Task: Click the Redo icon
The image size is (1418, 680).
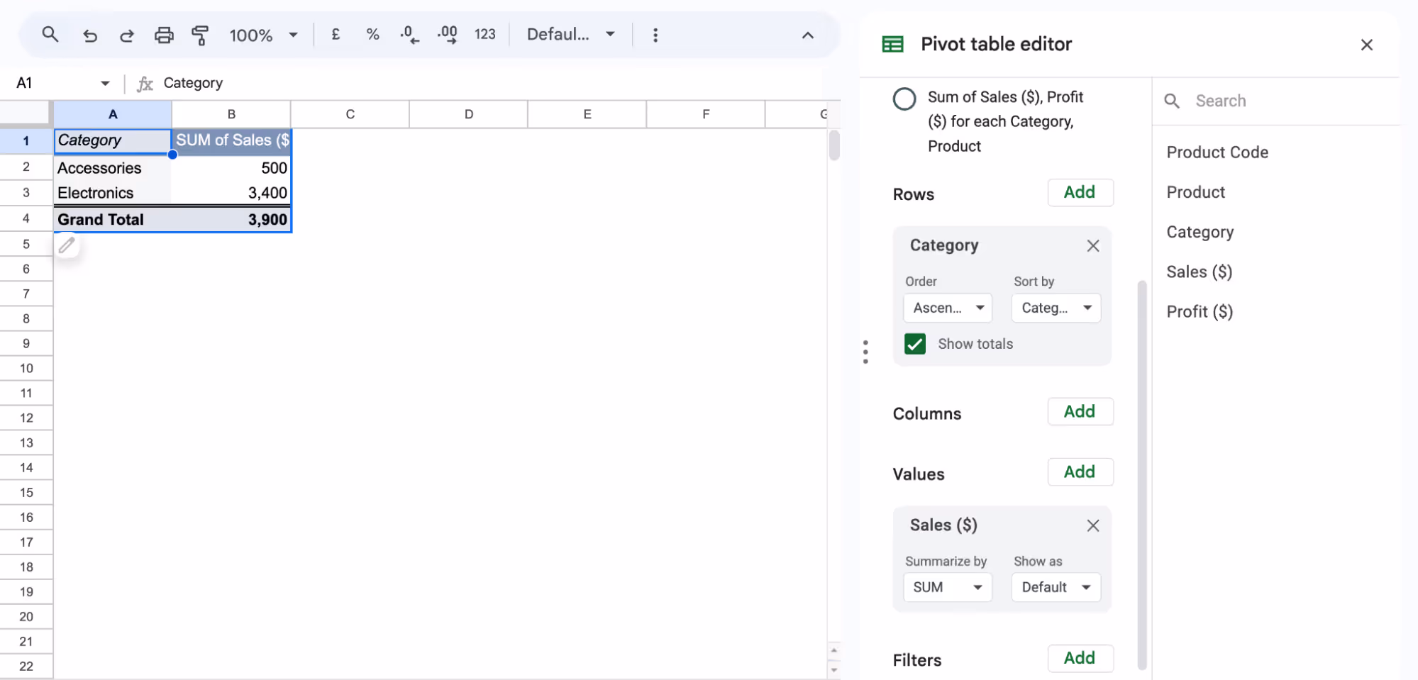Action: point(127,34)
